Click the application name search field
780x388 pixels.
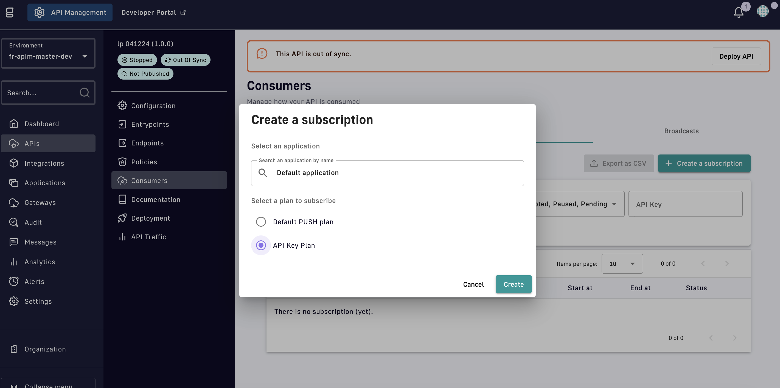(x=394, y=173)
